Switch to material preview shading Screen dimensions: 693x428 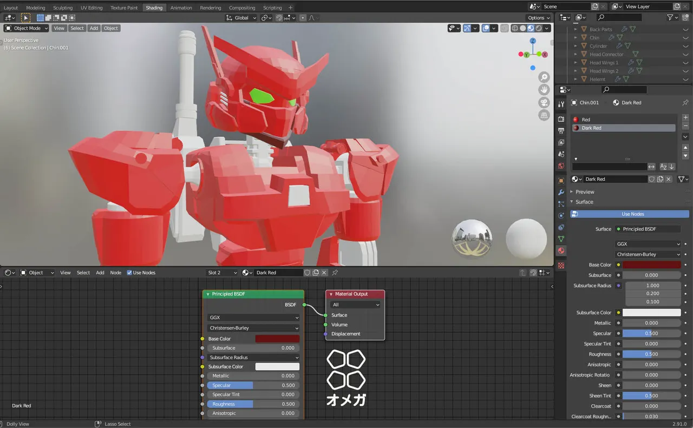pos(531,28)
